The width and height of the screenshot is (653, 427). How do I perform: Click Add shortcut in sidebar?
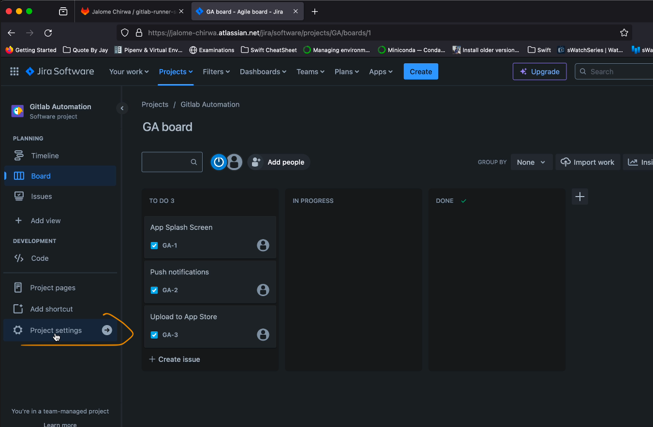[x=60, y=309]
